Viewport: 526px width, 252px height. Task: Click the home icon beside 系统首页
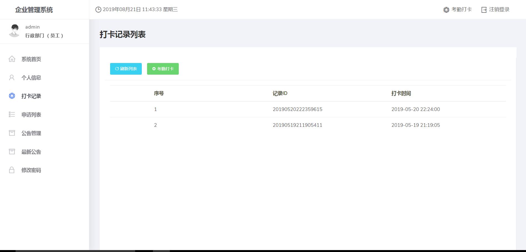tap(12, 59)
